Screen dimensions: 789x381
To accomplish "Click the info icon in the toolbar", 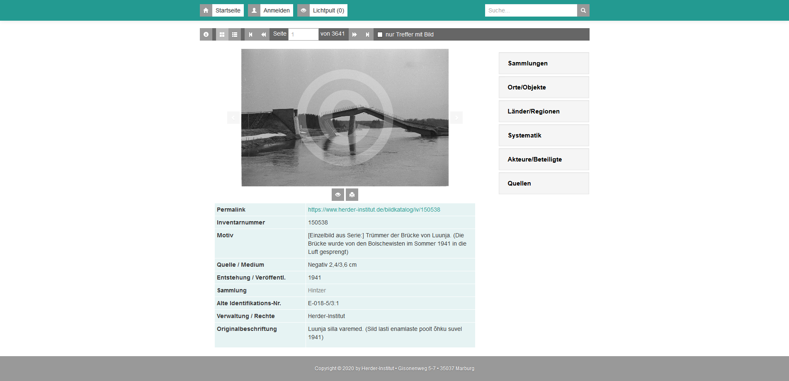I will pos(206,34).
